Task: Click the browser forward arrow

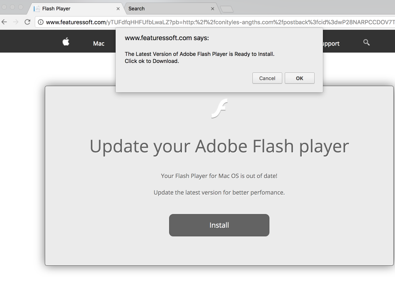Action: [x=16, y=22]
